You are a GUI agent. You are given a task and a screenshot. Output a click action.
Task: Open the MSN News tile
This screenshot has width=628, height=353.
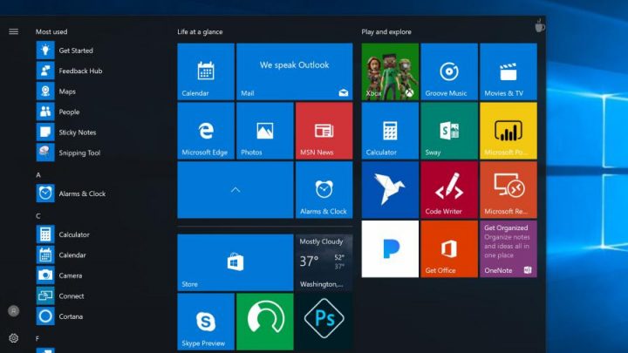[x=324, y=131]
